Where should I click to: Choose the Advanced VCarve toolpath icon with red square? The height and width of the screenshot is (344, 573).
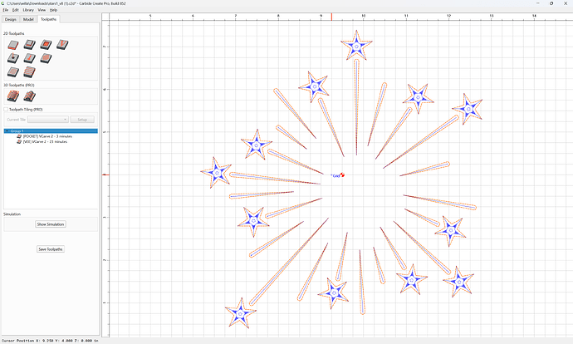[x=46, y=45]
